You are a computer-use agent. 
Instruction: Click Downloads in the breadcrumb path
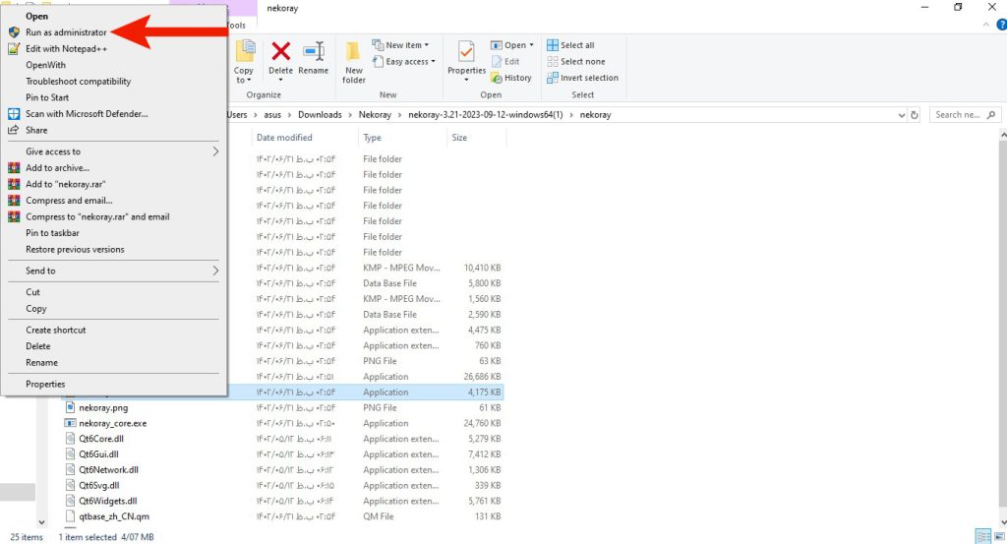tap(320, 115)
